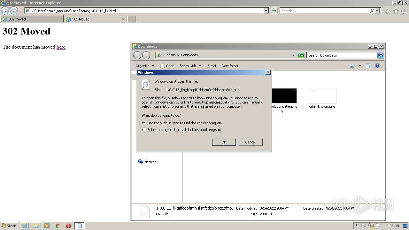Open the Downloads help icon
This screenshot has width=409, height=230.
pos(377,66)
